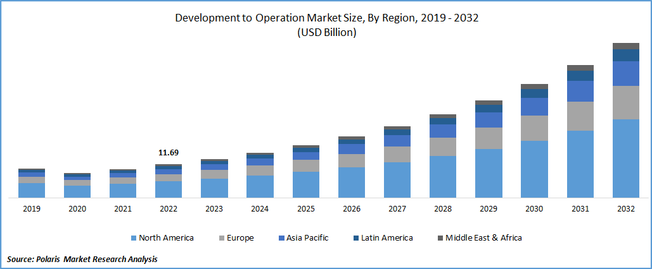Screen dimensions: 652x269
Task: Click the 2020 bar's North America segment
Action: (77, 191)
